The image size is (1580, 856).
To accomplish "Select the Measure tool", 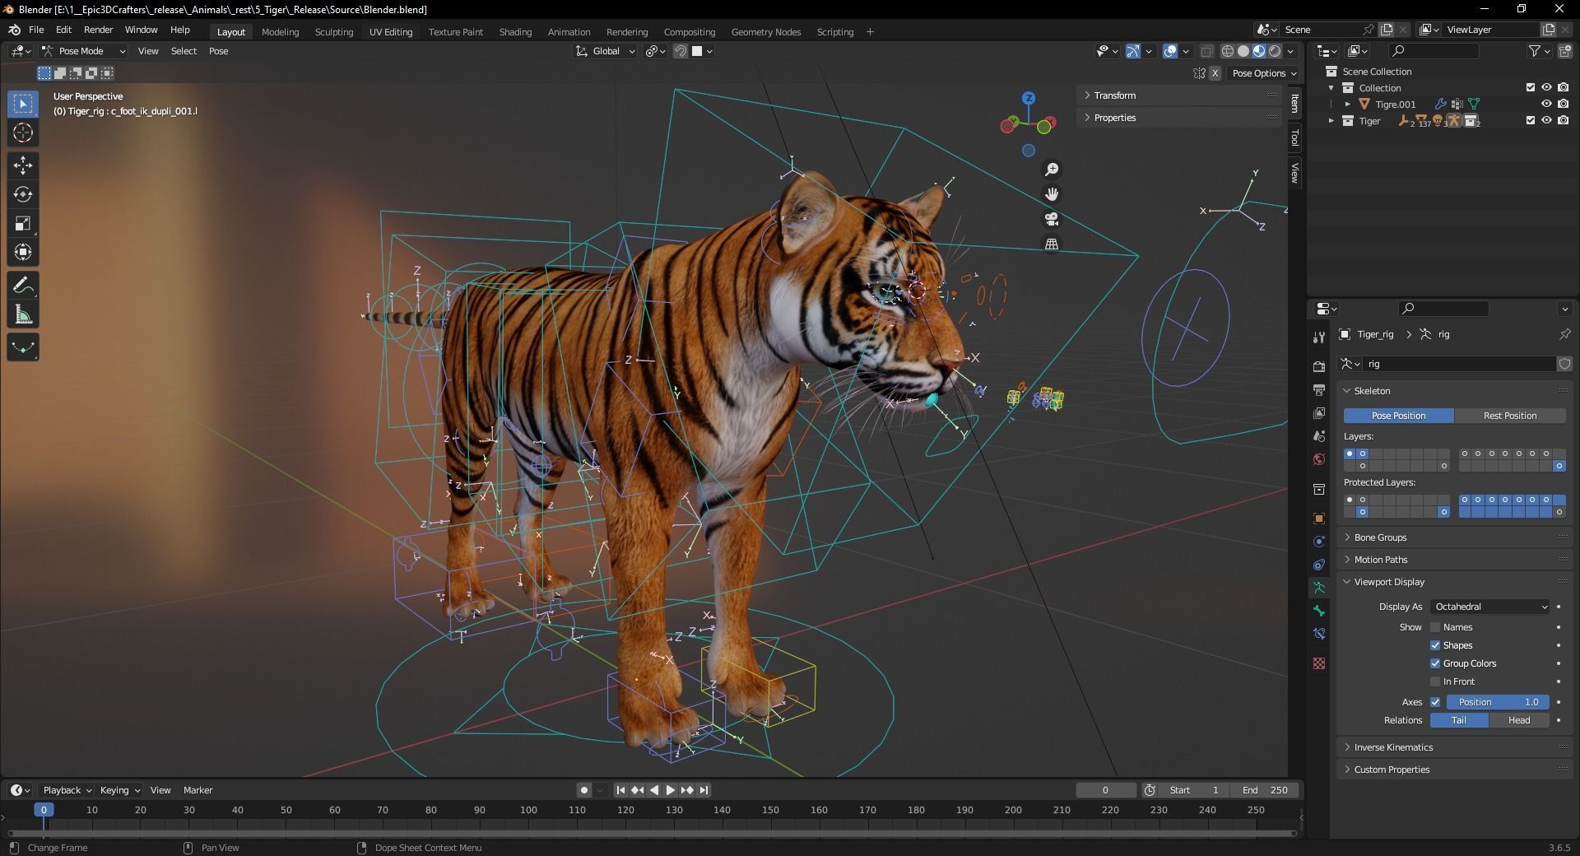I will (23, 314).
